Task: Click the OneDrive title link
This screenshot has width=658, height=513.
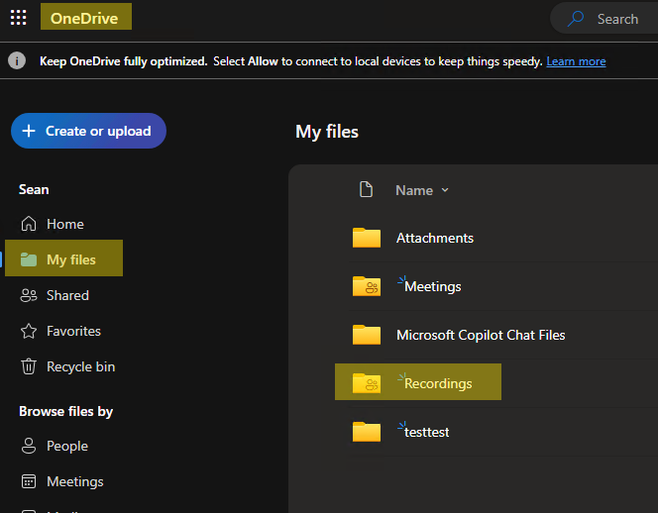Action: (85, 18)
